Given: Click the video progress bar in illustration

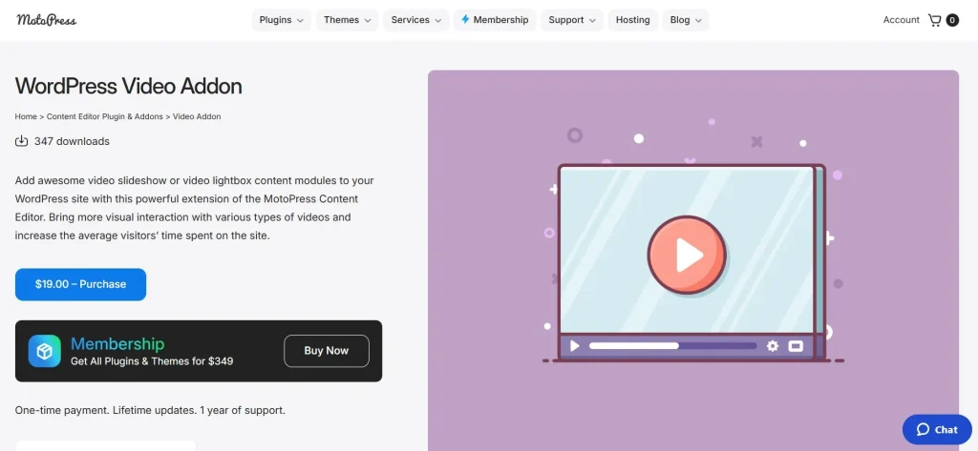Looking at the screenshot, I should click(x=672, y=346).
